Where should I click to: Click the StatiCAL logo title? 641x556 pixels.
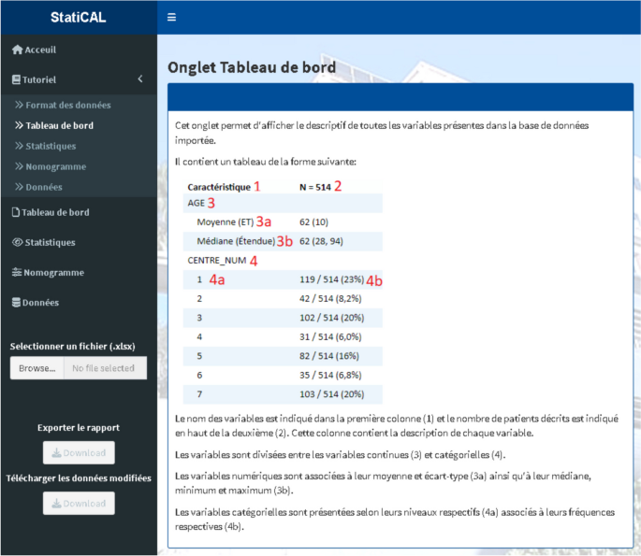point(78,17)
